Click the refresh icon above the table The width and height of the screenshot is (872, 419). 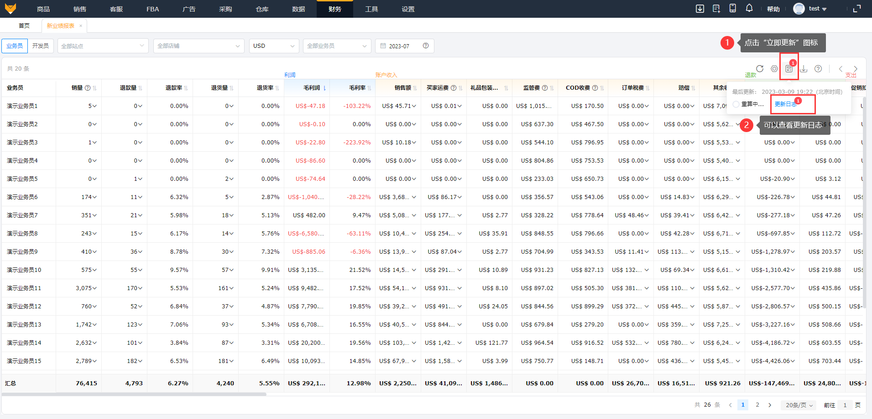point(760,69)
